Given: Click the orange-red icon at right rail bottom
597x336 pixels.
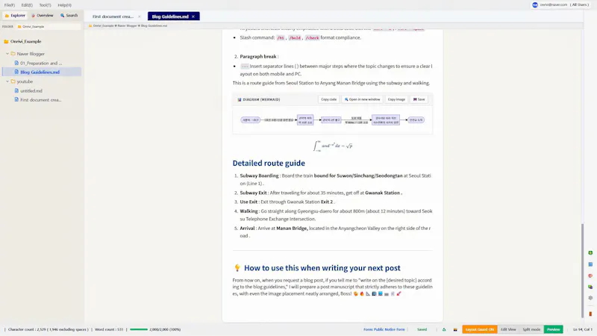Looking at the screenshot, I should pos(590,314).
